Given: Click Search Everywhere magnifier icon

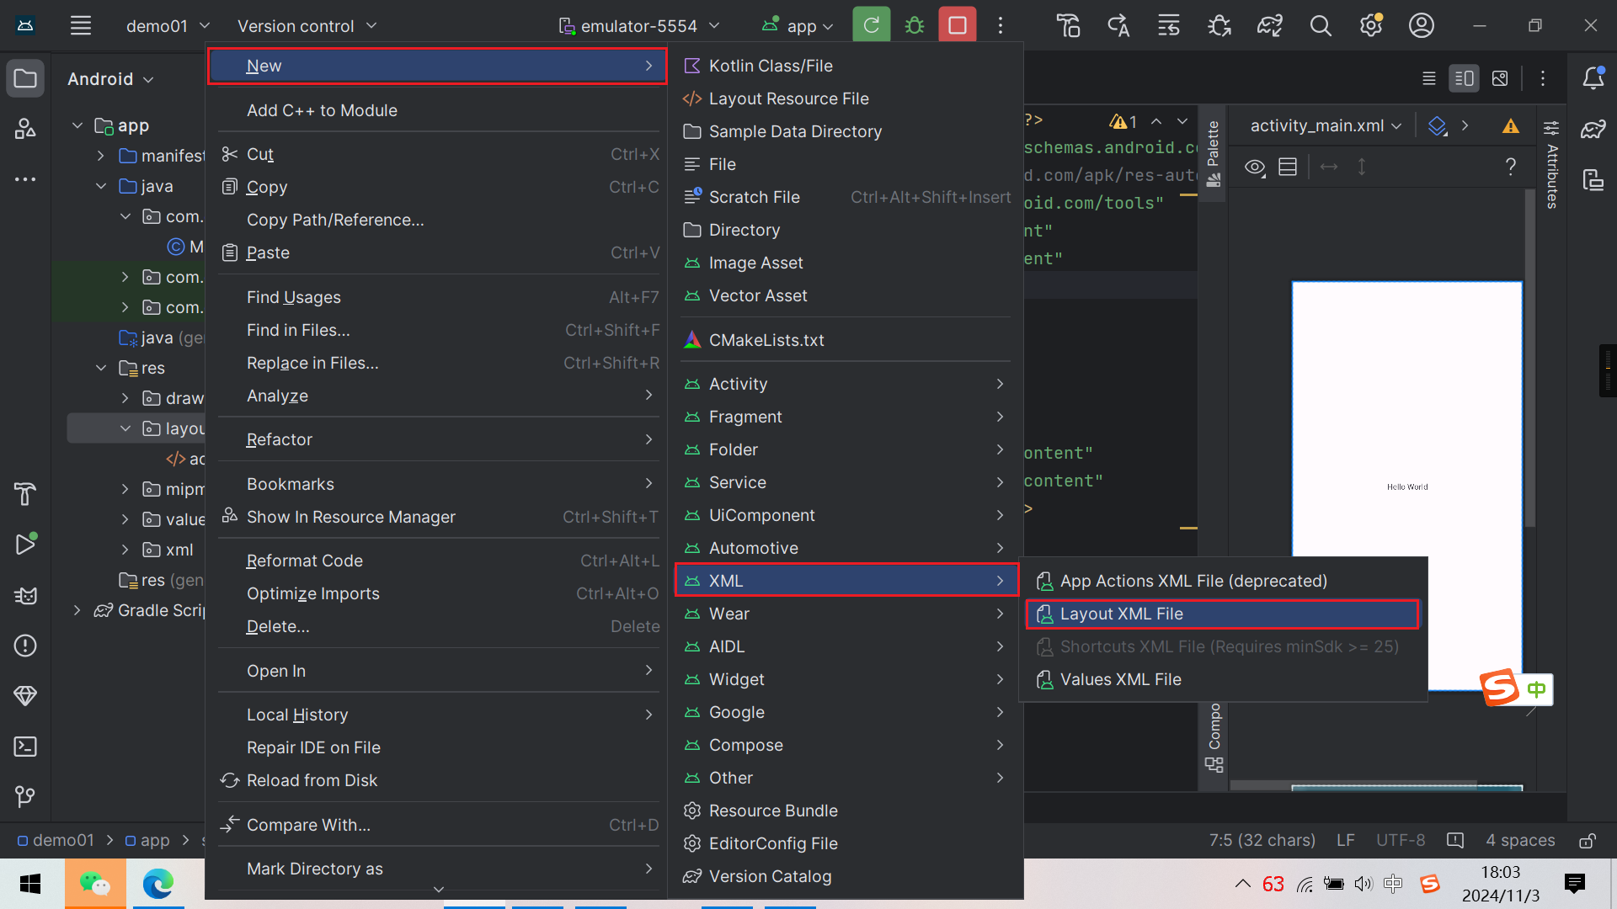Looking at the screenshot, I should click(x=1321, y=25).
